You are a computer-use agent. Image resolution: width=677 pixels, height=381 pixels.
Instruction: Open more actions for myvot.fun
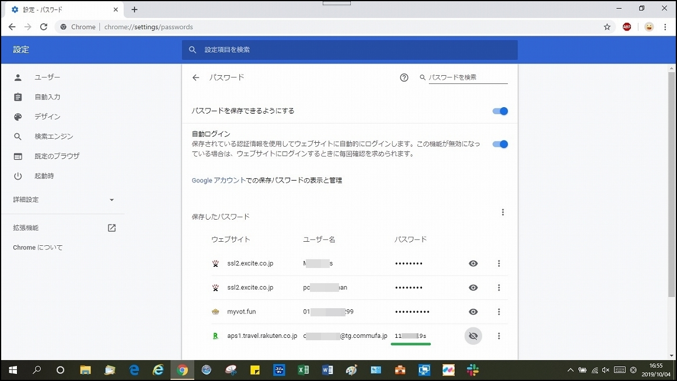tap(498, 312)
